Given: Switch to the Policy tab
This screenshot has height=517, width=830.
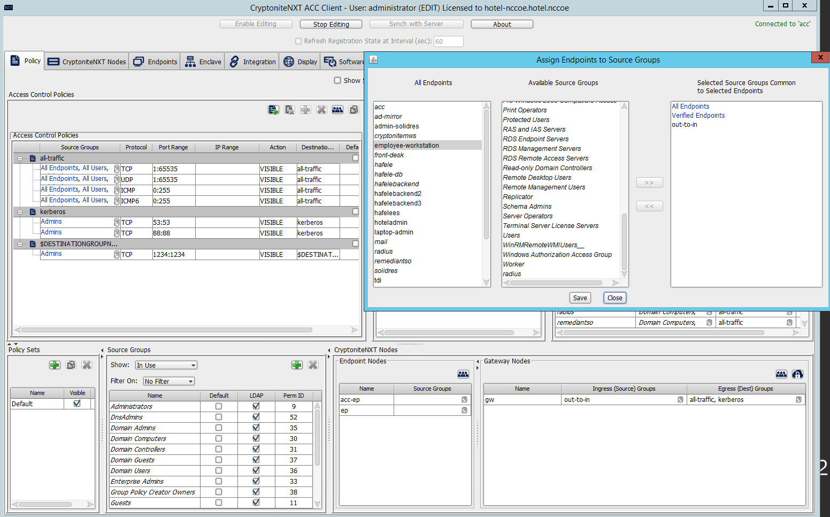Looking at the screenshot, I should pos(25,60).
